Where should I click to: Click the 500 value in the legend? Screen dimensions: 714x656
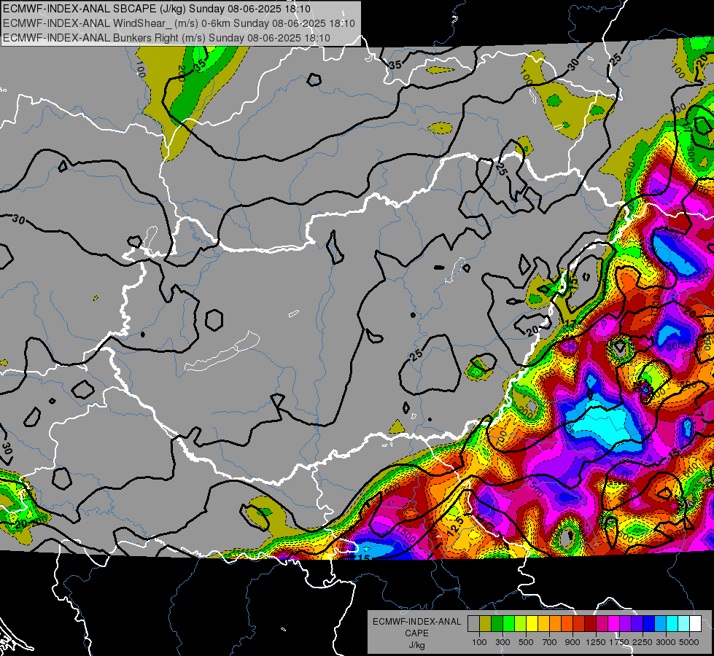point(526,642)
